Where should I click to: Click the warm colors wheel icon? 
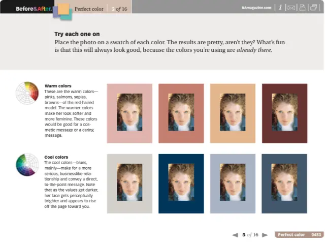27,93
